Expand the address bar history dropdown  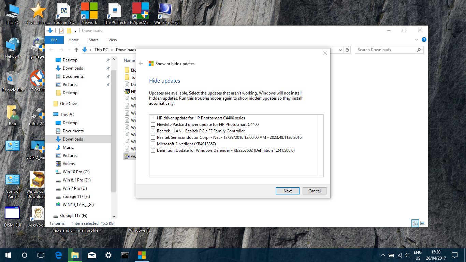click(x=340, y=50)
